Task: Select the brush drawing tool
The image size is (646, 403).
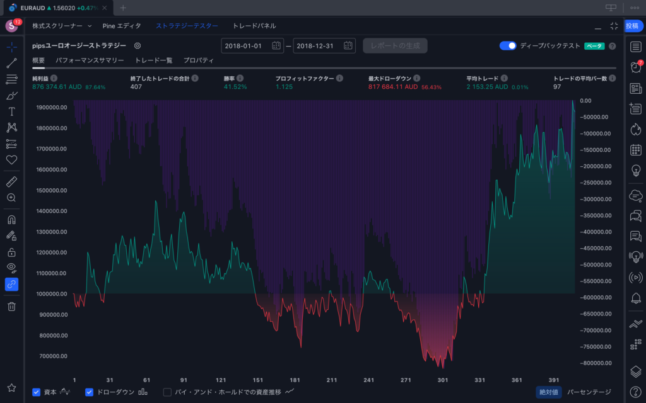Action: pos(11,96)
